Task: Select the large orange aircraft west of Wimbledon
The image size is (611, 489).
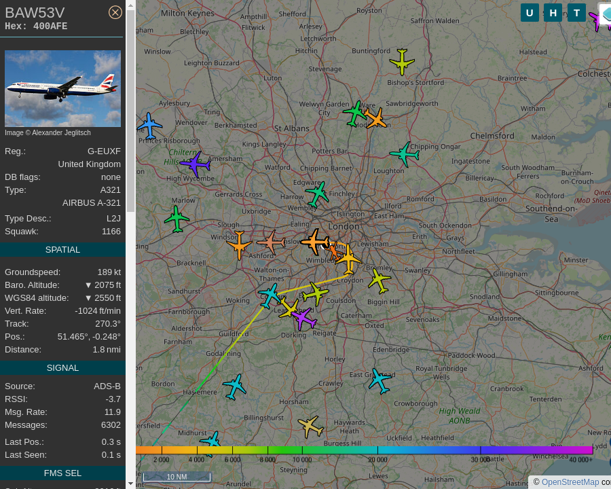Action: 315,242
